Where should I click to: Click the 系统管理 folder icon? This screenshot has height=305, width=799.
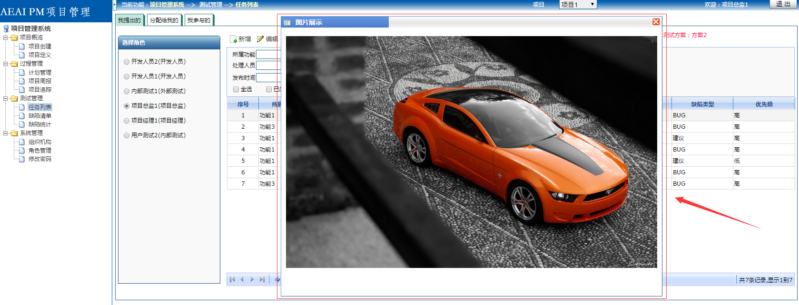pos(14,133)
